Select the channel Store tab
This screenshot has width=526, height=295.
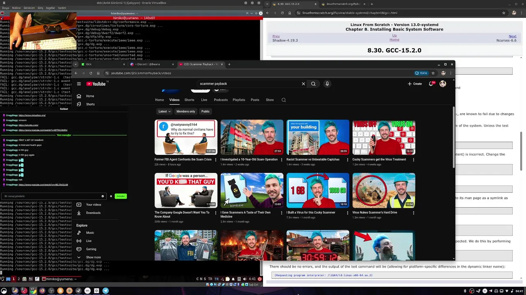pyautogui.click(x=270, y=100)
